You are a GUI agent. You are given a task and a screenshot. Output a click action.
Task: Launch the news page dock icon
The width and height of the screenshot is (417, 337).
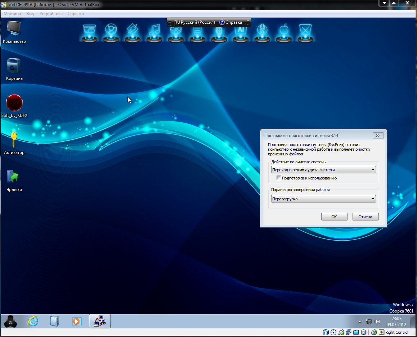(x=89, y=33)
